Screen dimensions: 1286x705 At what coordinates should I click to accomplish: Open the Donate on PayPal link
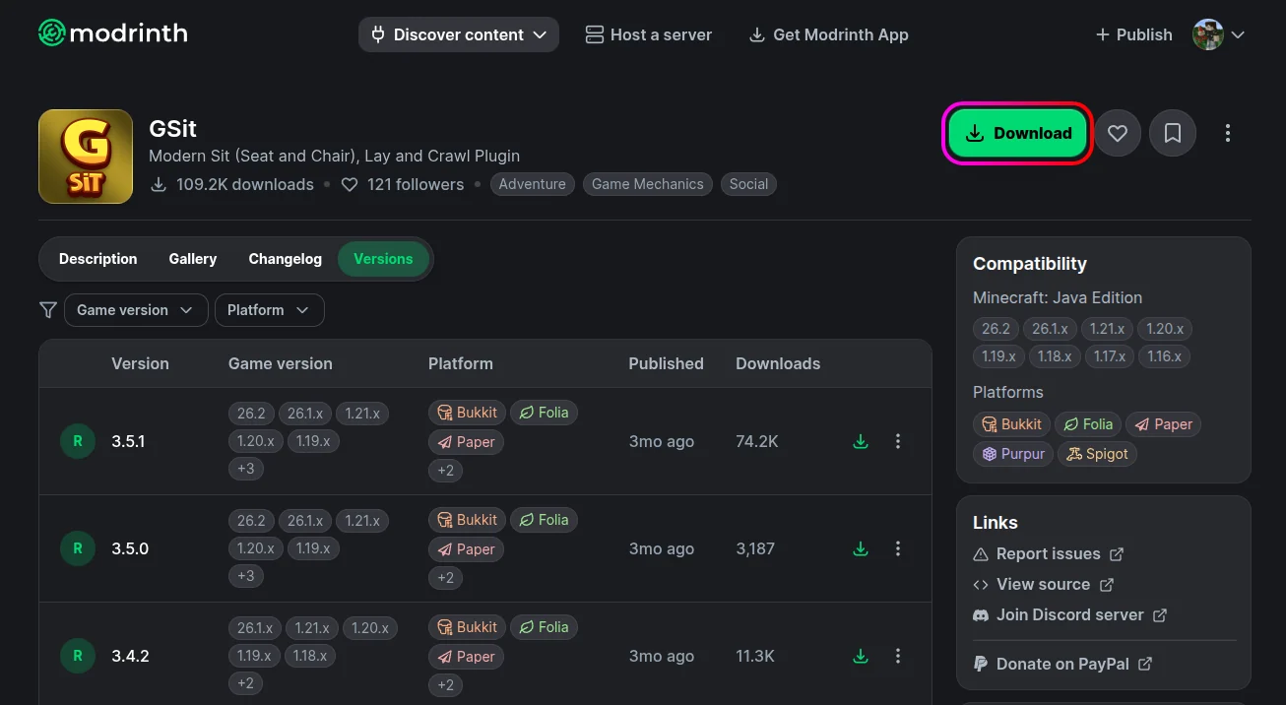coord(1062,665)
